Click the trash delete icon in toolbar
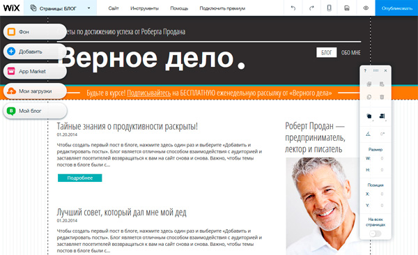Image resolution: width=418 pixels, height=255 pixels. [382, 97]
